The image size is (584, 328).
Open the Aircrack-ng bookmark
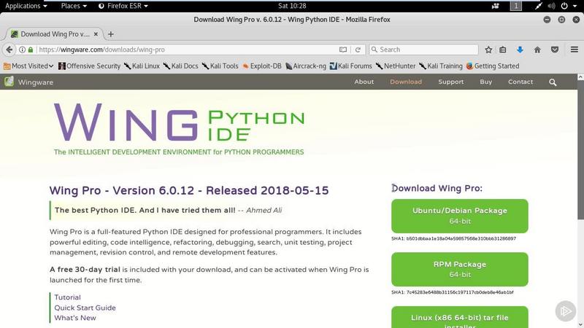point(305,66)
